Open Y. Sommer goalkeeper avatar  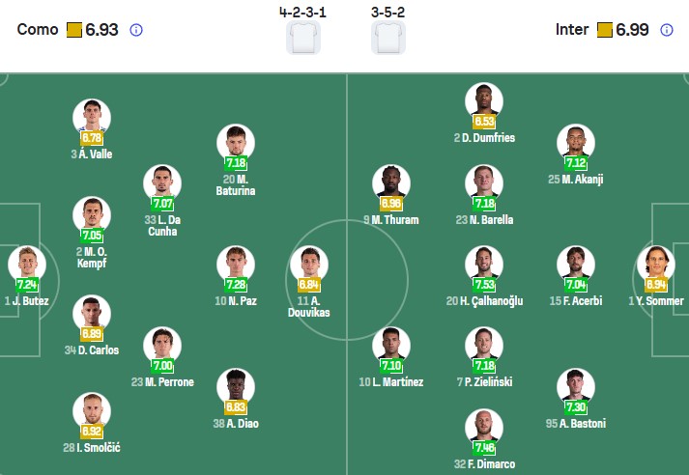click(x=654, y=264)
